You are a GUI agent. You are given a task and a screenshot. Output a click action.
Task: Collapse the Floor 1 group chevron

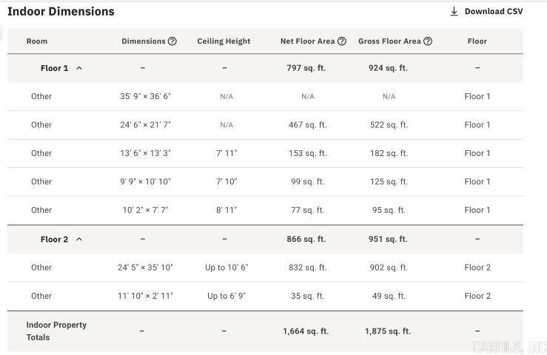(79, 68)
